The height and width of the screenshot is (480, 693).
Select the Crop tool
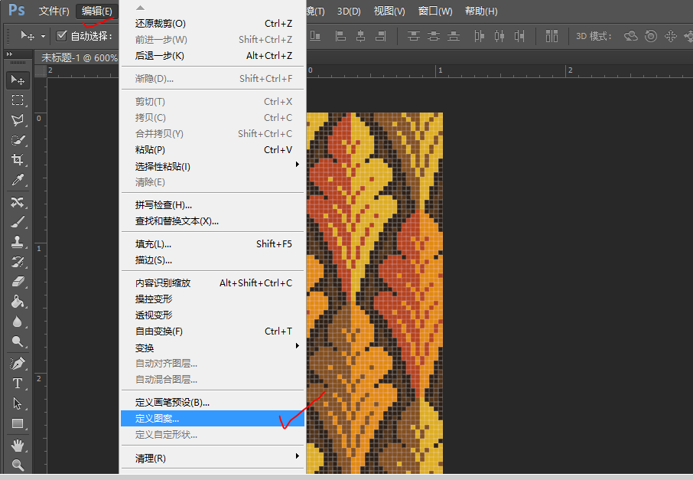pyautogui.click(x=18, y=160)
